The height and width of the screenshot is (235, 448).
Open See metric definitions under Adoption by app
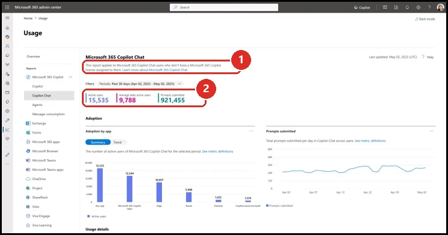218,151
